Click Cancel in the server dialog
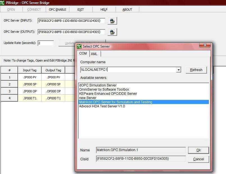 coord(198,159)
